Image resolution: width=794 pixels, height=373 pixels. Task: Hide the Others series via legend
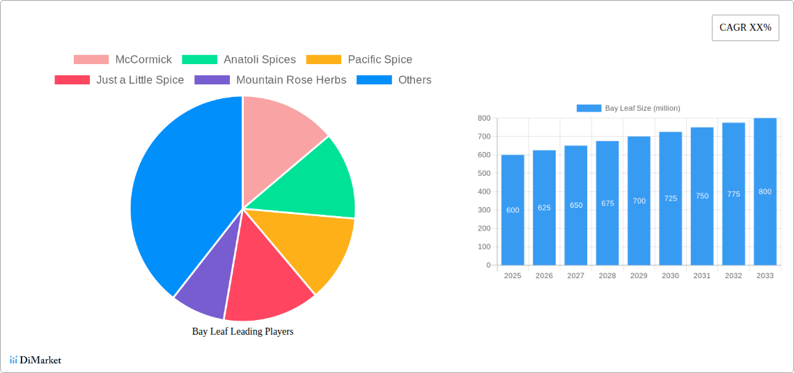(x=394, y=80)
